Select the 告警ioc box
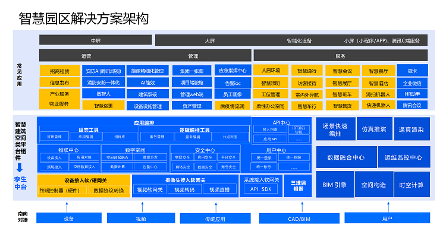 click(x=233, y=83)
